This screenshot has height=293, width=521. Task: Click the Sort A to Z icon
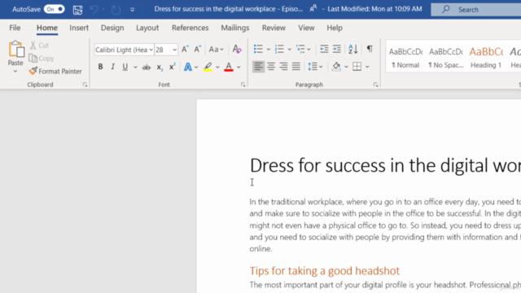tap(352, 49)
